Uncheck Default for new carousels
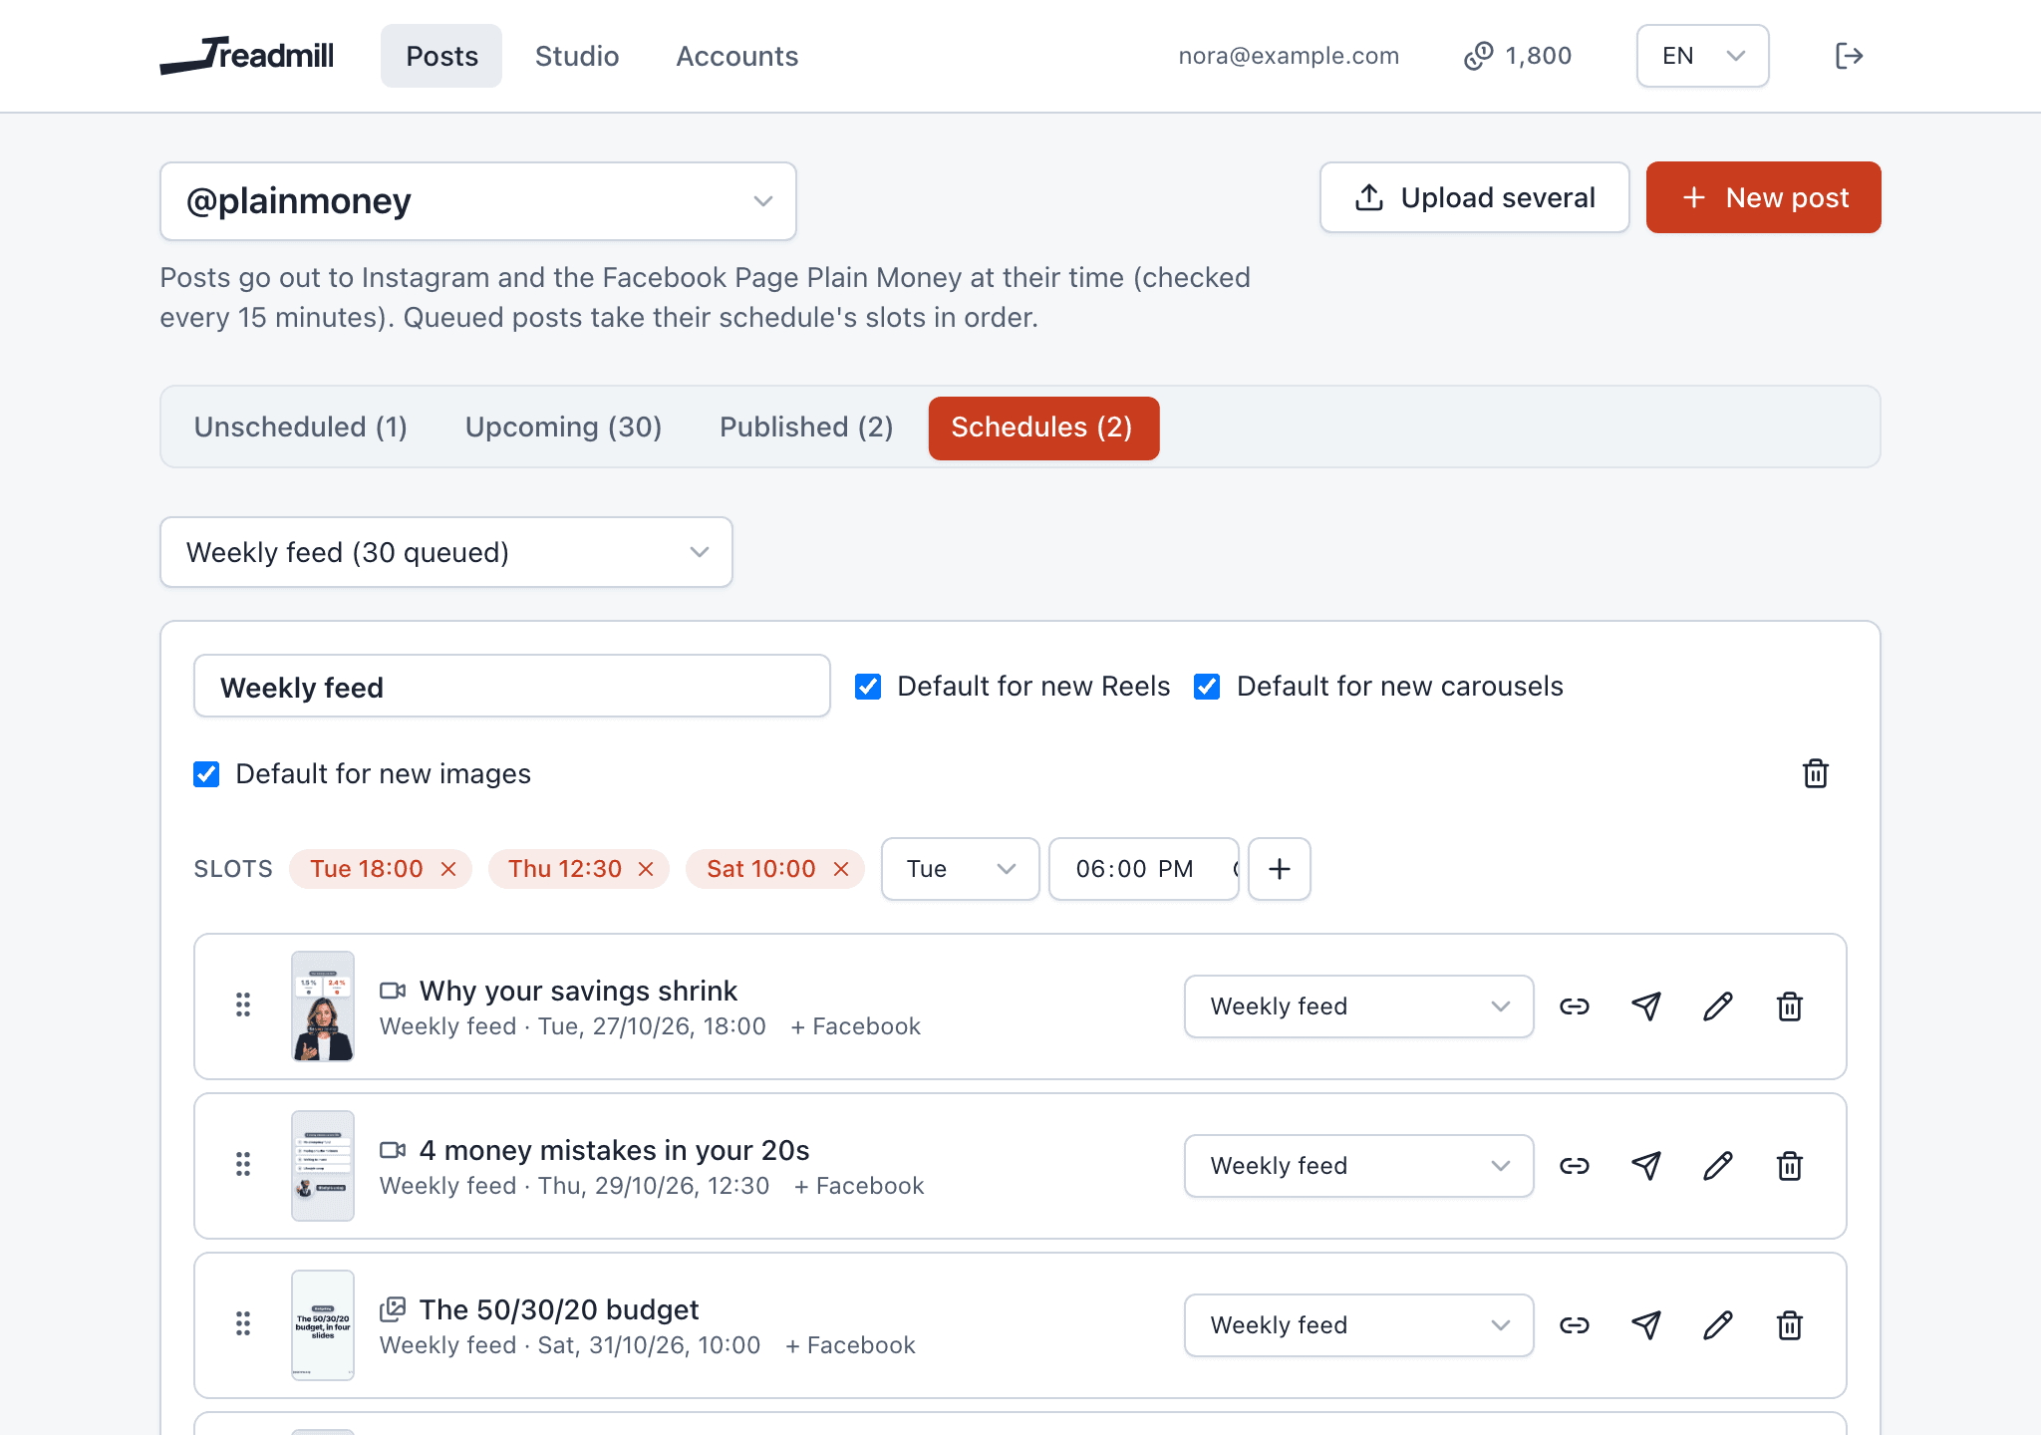The width and height of the screenshot is (2041, 1435). pos(1207,687)
